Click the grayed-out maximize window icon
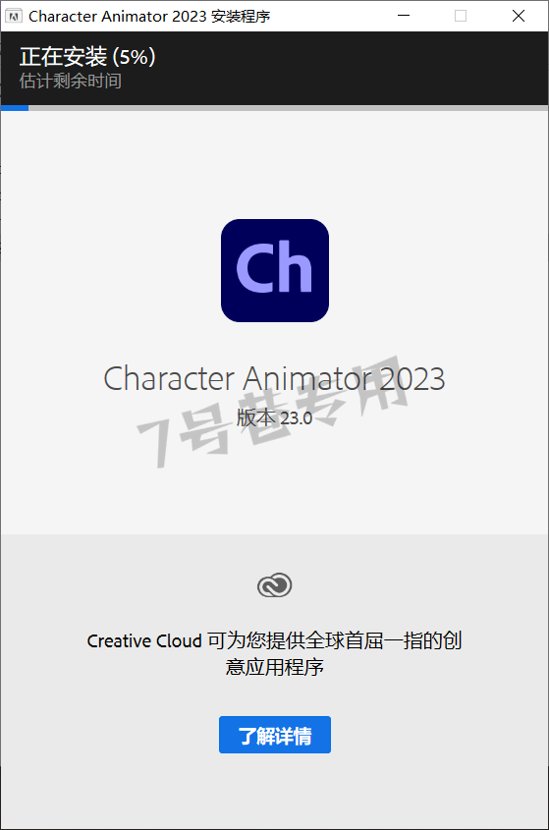Image resolution: width=549 pixels, height=830 pixels. pos(461,16)
